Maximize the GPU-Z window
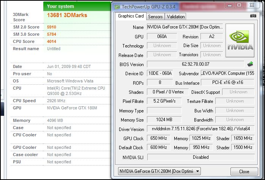 (239, 5)
